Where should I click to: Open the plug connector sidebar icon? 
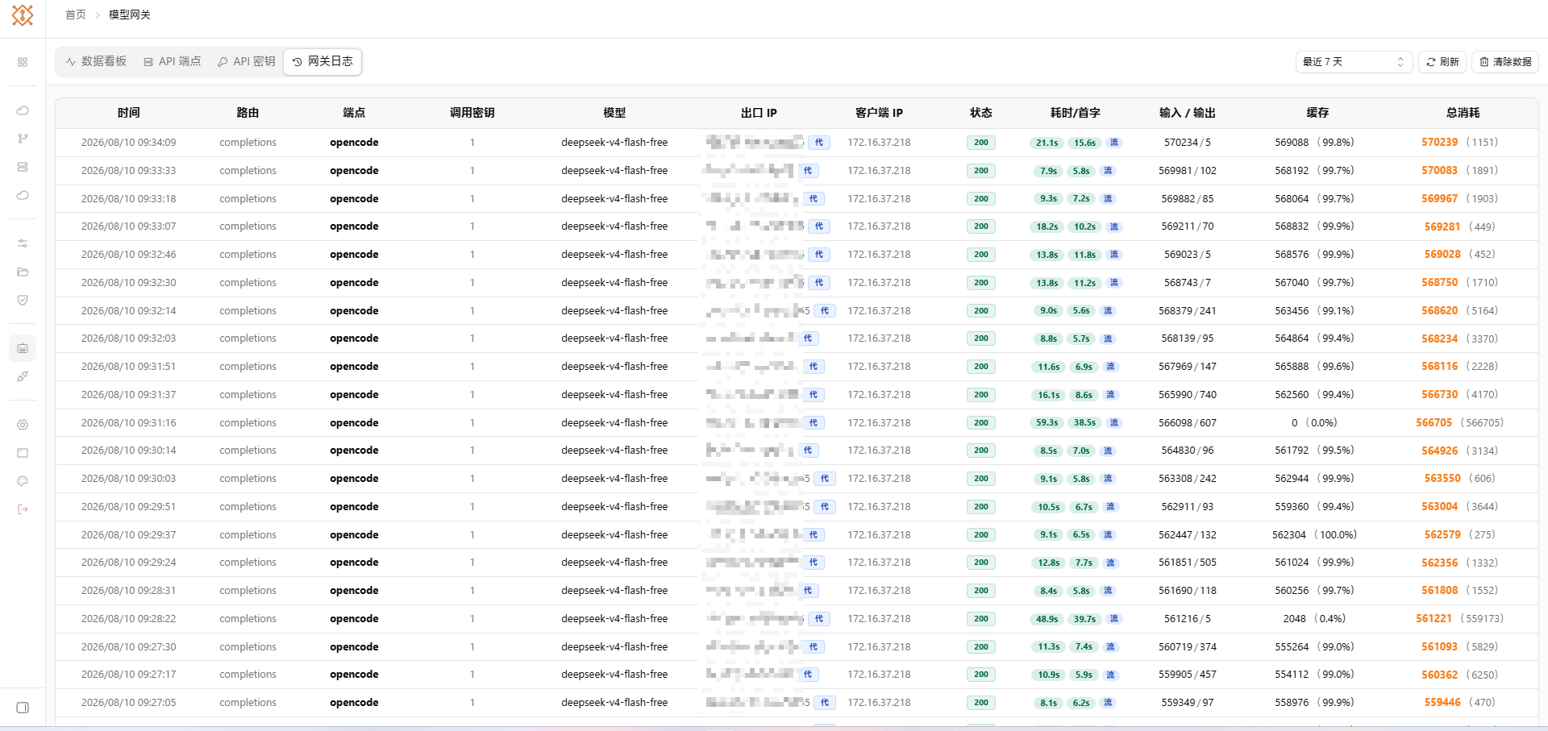[x=23, y=376]
